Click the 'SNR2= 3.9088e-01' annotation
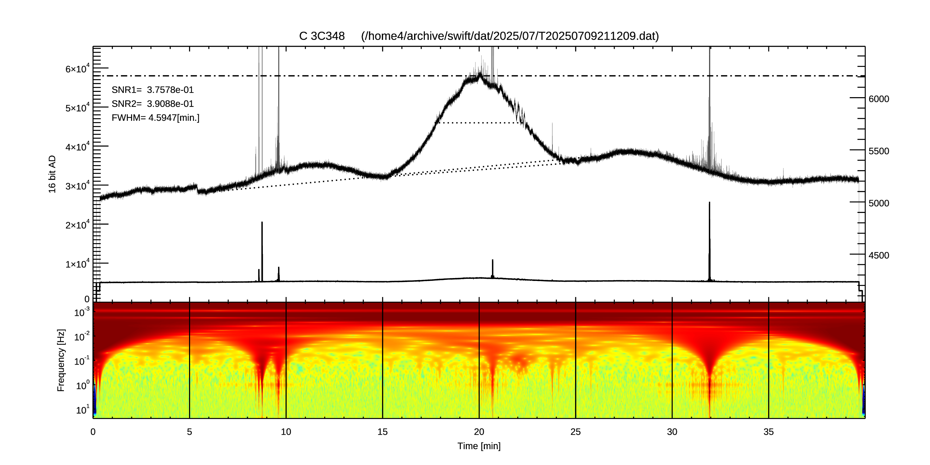 click(153, 104)
